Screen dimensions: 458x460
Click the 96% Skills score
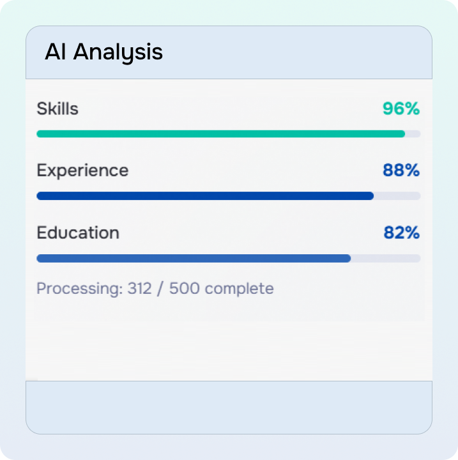[x=401, y=109]
